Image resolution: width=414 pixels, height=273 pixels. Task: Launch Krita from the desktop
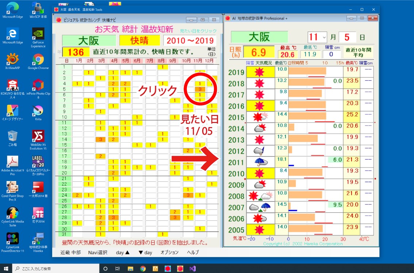tap(38, 109)
